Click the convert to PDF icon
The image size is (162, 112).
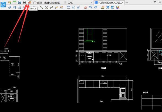tap(29, 2)
